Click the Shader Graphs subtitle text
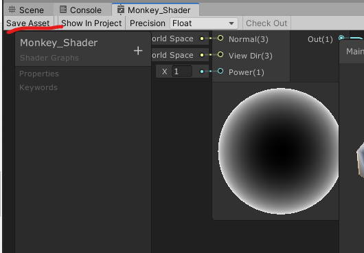Screen dimensions: 364x253 coord(49,58)
